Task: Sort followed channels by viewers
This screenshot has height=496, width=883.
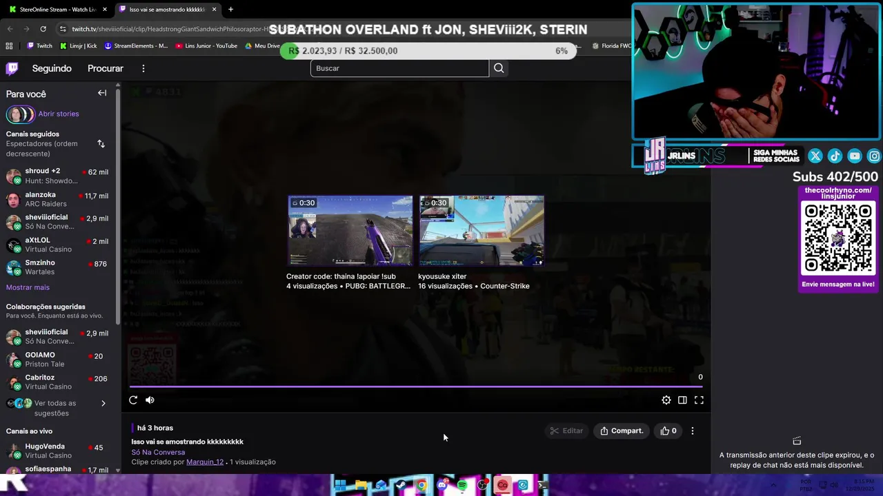Action: pyautogui.click(x=101, y=144)
